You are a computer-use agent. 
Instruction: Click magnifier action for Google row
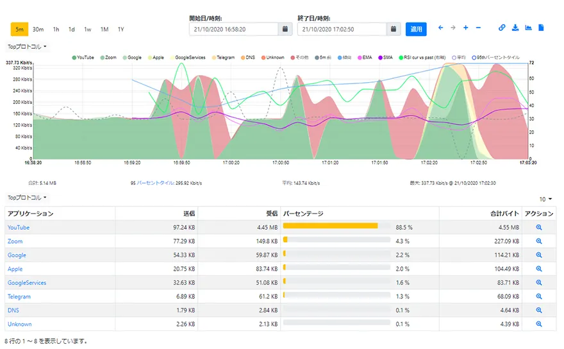point(539,255)
